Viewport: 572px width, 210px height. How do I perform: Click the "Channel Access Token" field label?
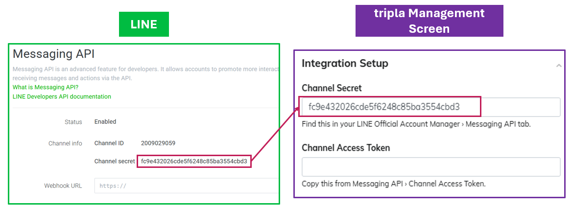pos(346,148)
